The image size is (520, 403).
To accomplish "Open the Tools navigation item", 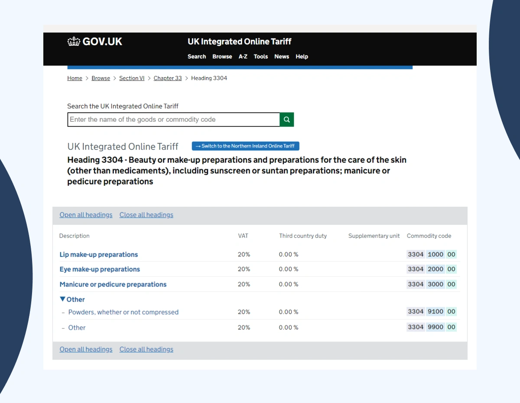I will (261, 56).
